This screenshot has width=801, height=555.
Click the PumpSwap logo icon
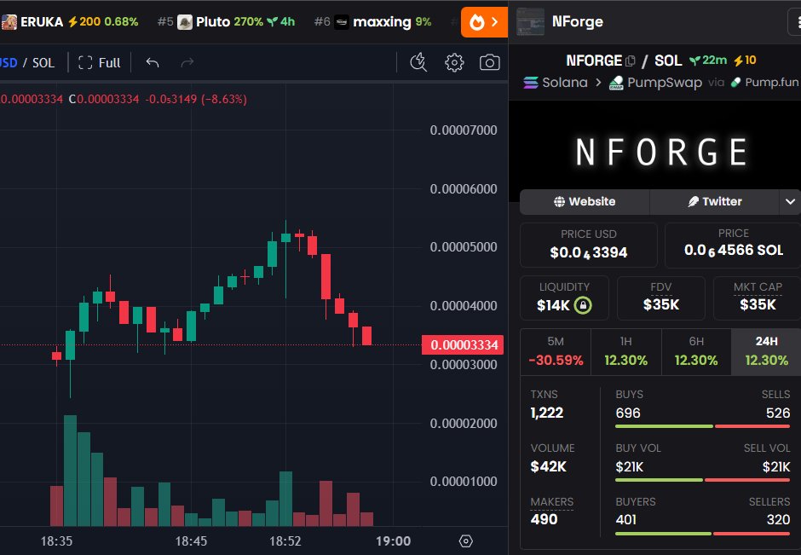point(616,83)
